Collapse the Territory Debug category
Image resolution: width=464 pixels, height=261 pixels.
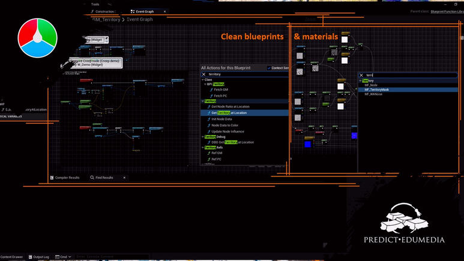pyautogui.click(x=203, y=137)
